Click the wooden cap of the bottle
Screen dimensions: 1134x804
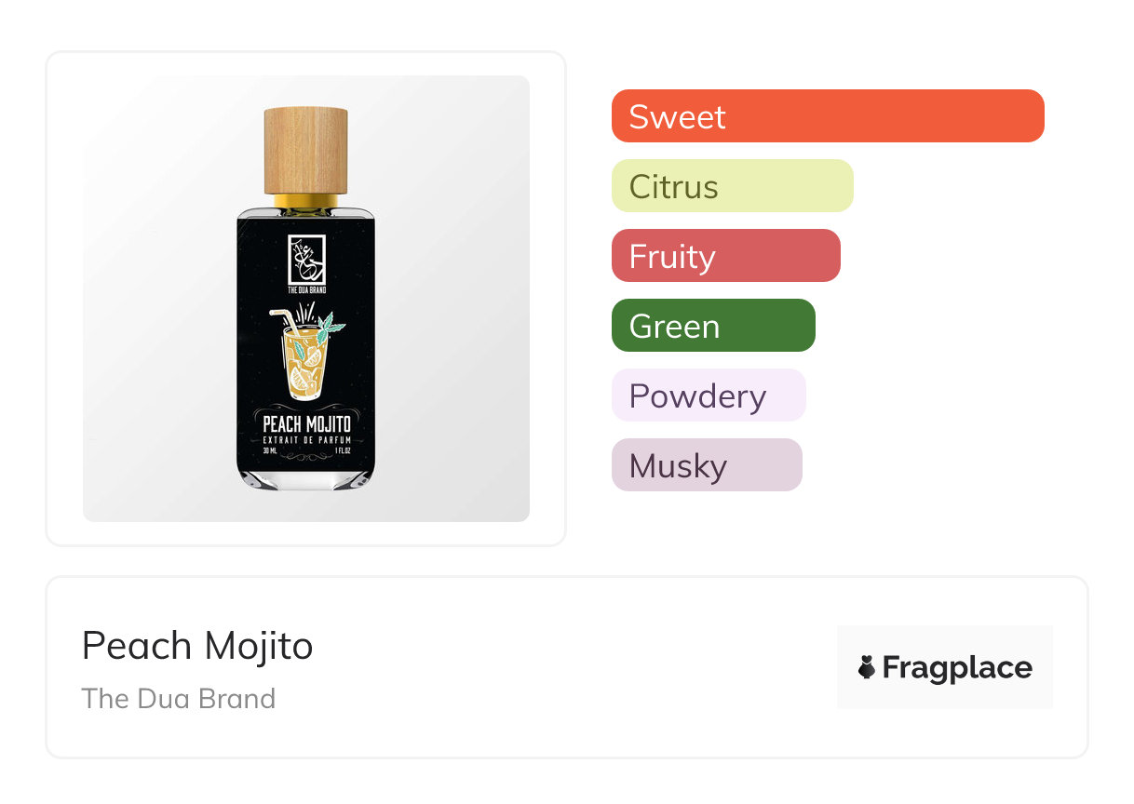(306, 150)
